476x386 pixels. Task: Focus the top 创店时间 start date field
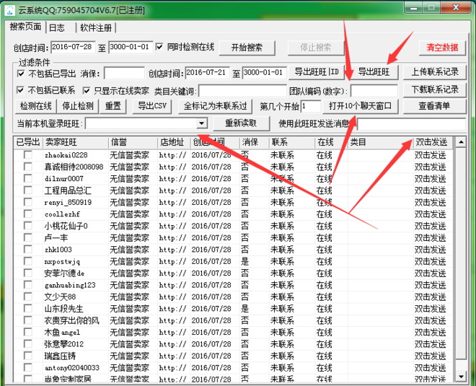point(73,47)
